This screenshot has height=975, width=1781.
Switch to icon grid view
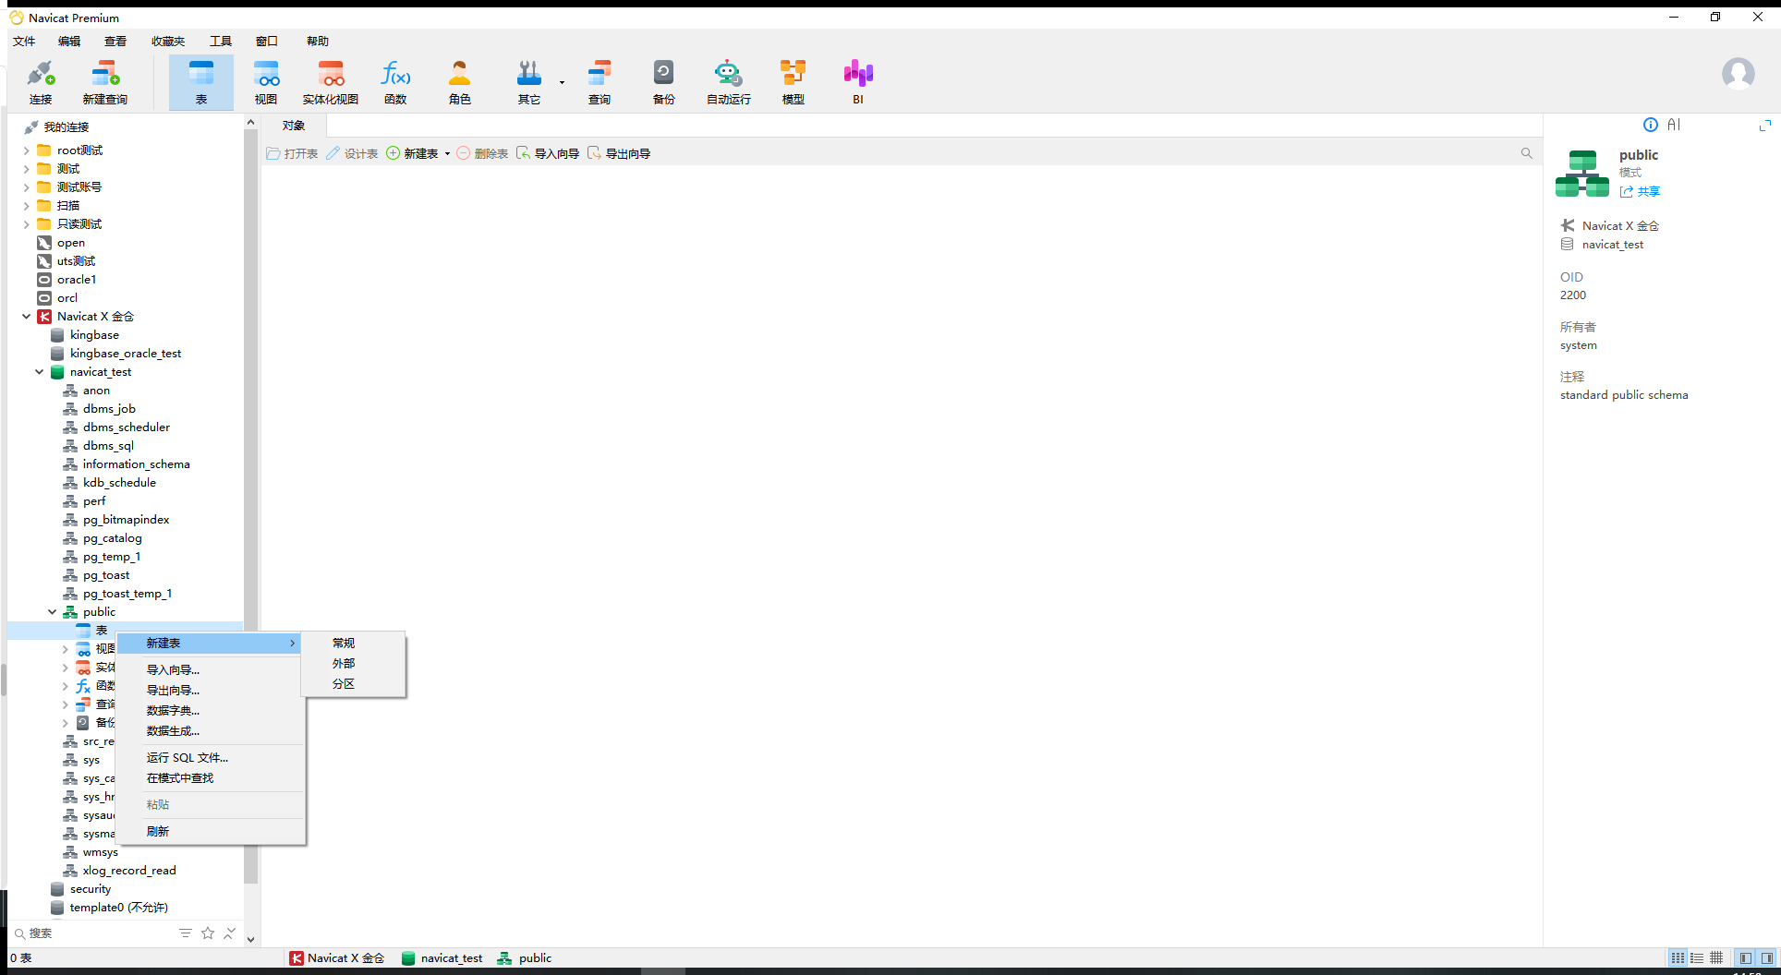pyautogui.click(x=1678, y=958)
